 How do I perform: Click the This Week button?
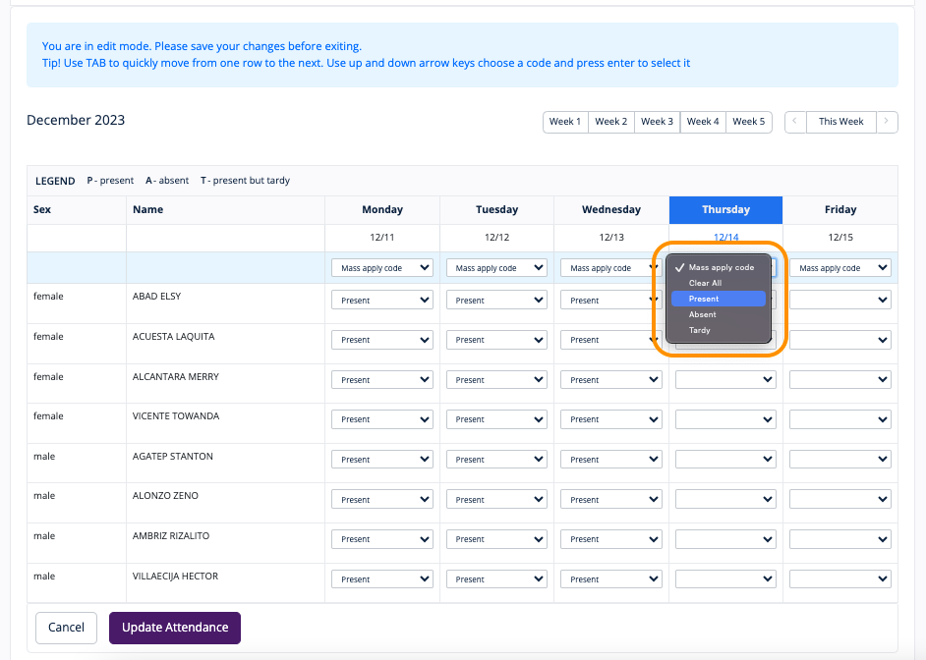pyautogui.click(x=841, y=122)
